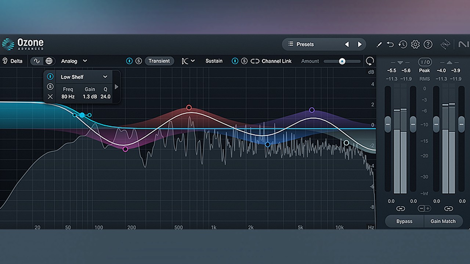Select the cyan low shelf EQ node
470x264 pixels.
point(82,115)
